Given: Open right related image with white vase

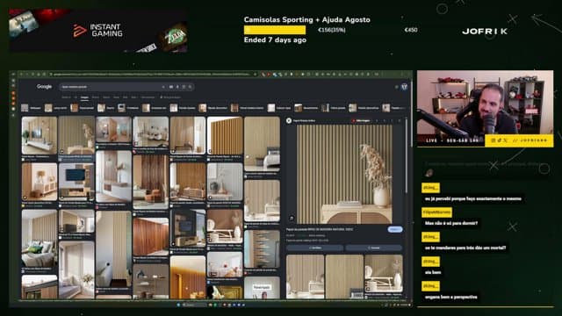Looking at the screenshot, I should pyautogui.click(x=384, y=274).
